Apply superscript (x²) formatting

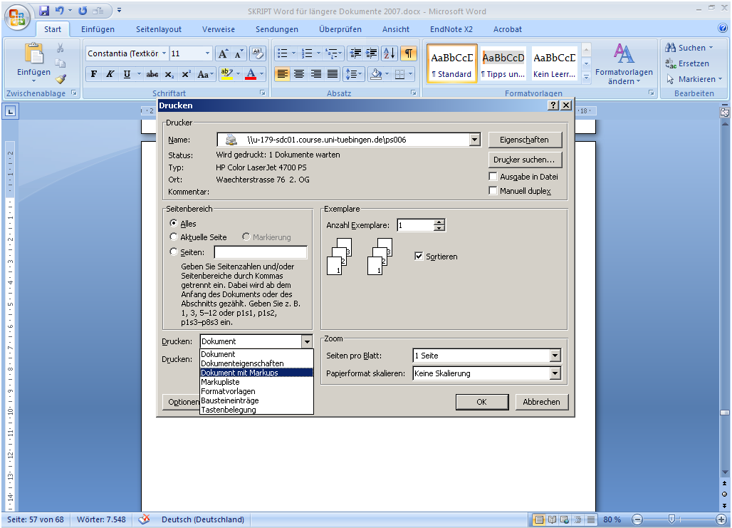pos(186,74)
